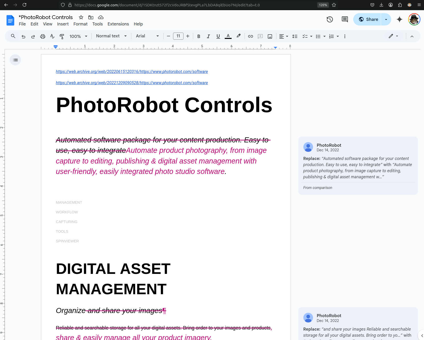Screen dimensions: 424x340
Task: Select the first PhotoRobot suggestion comment
Action: (358, 166)
